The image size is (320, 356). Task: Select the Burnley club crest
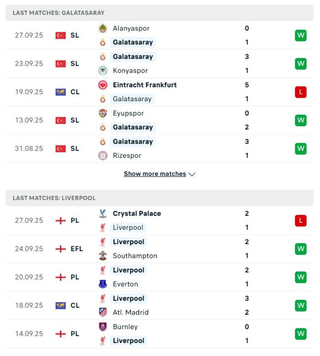pos(102,327)
